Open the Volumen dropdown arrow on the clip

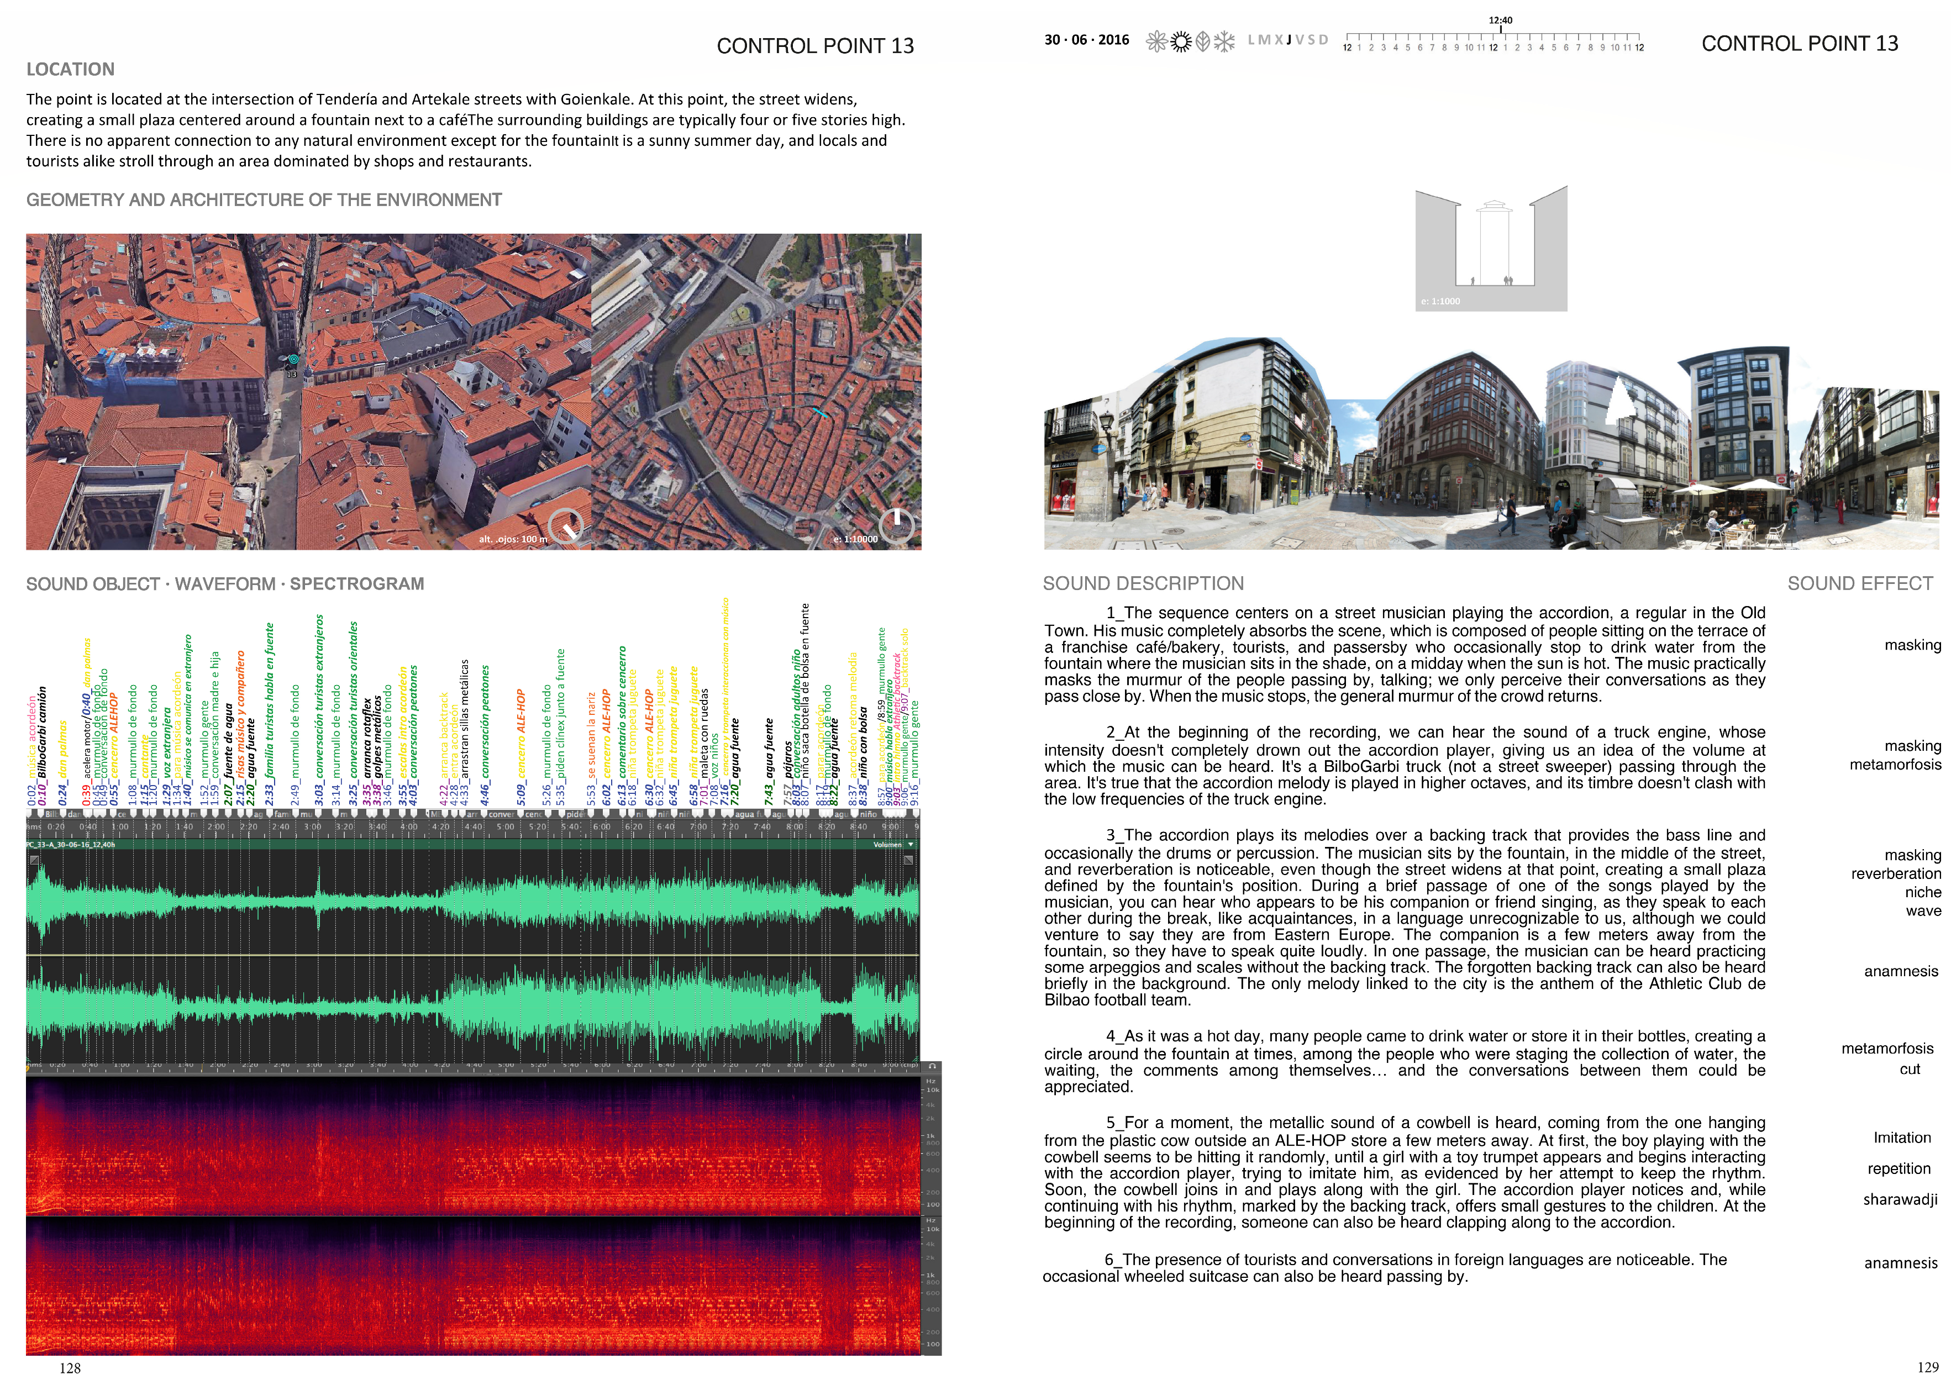coord(911,844)
